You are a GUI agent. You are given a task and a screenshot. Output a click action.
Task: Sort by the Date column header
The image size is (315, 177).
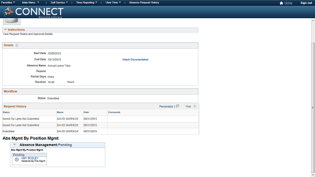(86, 113)
